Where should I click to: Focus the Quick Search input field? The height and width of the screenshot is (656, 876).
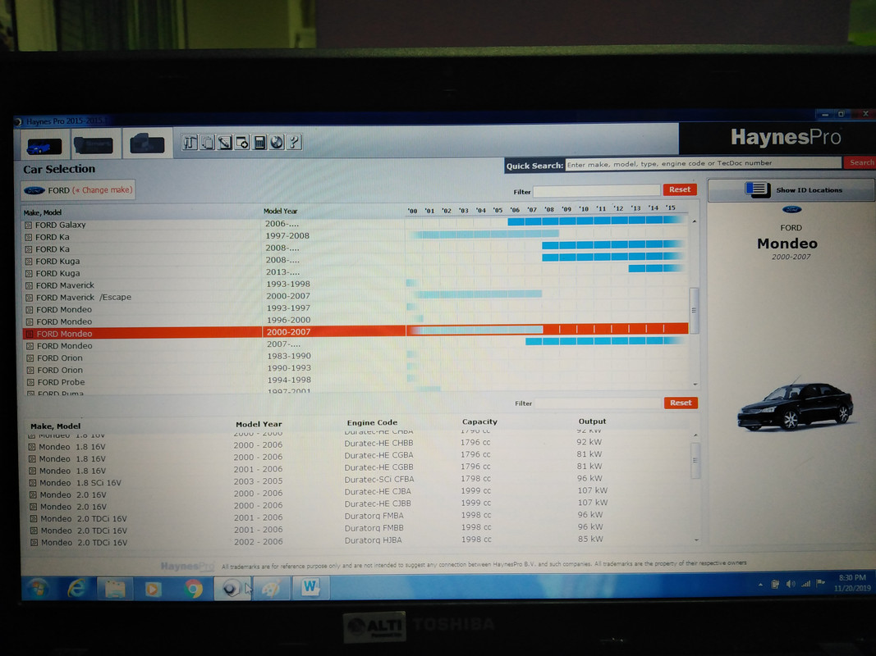click(703, 163)
